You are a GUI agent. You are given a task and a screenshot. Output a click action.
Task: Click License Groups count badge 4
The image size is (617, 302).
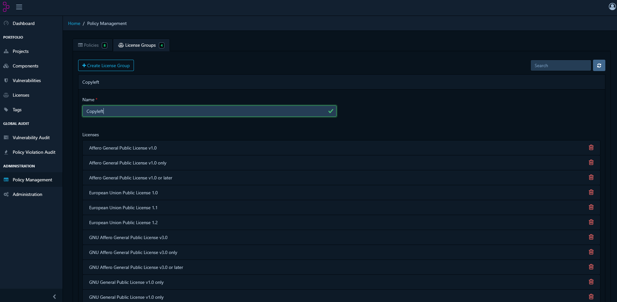(x=161, y=45)
